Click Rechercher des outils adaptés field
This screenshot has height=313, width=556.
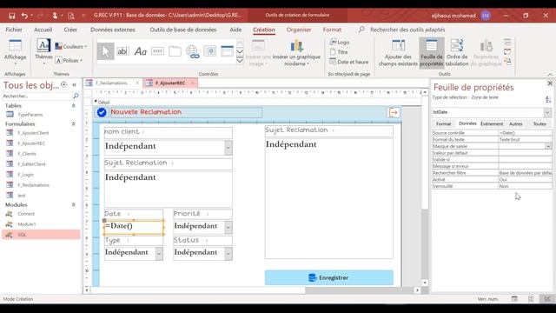click(x=407, y=30)
